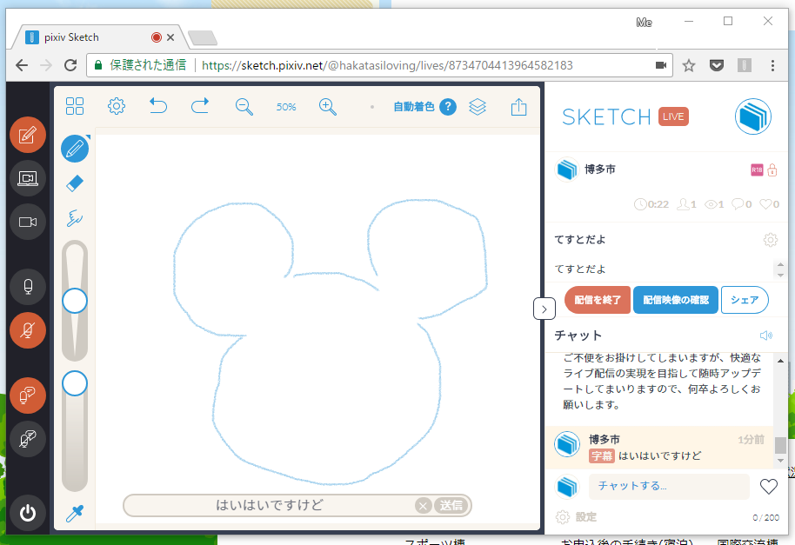This screenshot has height=545, width=795.
Task: Adjust the brush size slider handle
Action: pyautogui.click(x=75, y=301)
